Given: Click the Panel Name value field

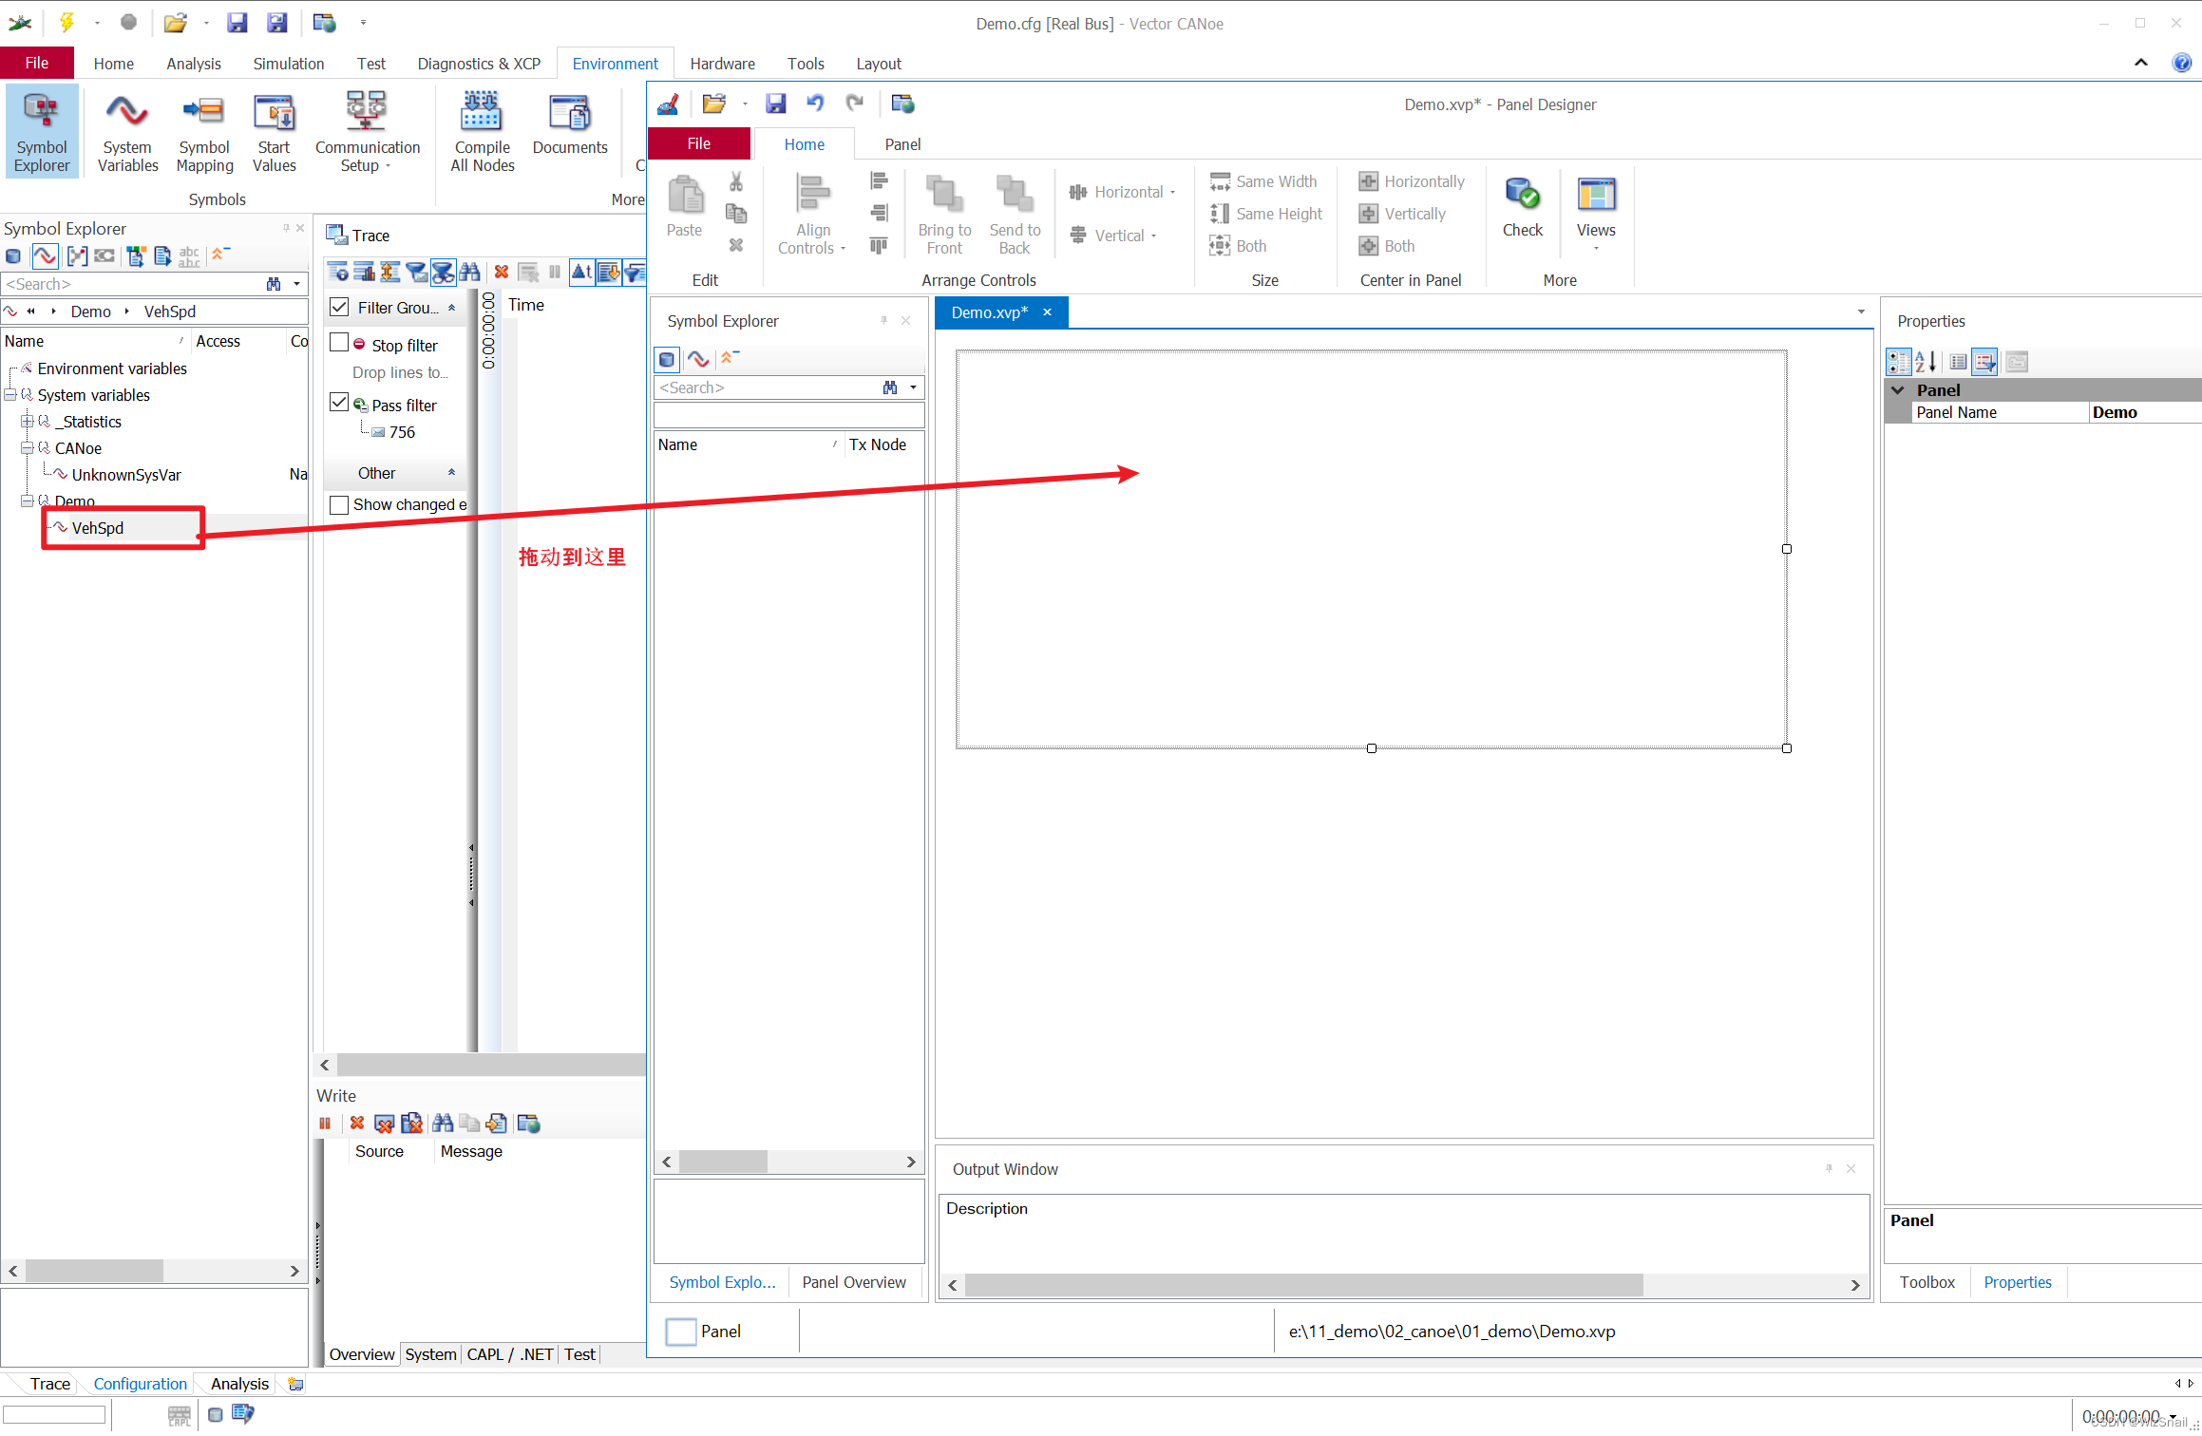Looking at the screenshot, I should (2143, 413).
